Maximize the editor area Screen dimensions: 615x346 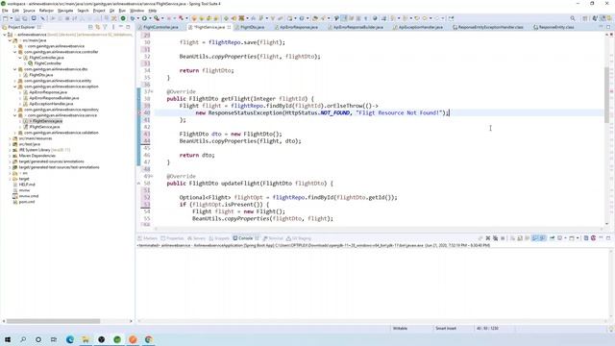[x=608, y=27]
